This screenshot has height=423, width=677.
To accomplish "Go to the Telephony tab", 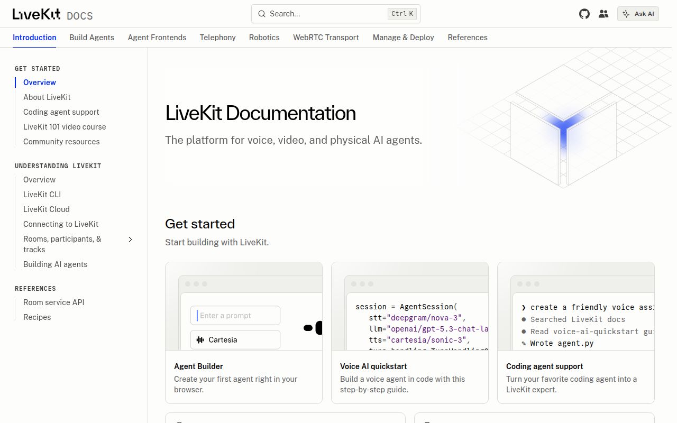I will click(x=217, y=38).
